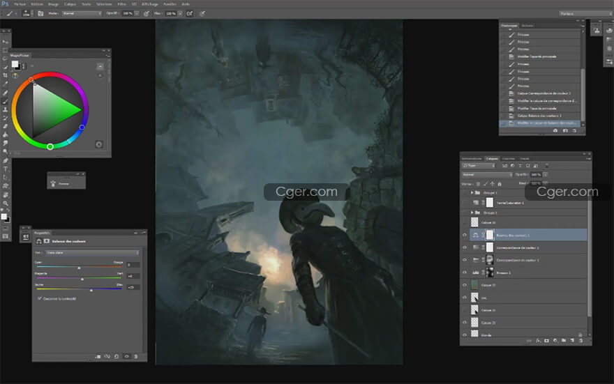Open the Fichier menu

click(20, 4)
